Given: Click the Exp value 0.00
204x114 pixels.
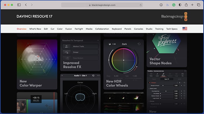Looking at the screenshot, I should (x=116, y=76).
